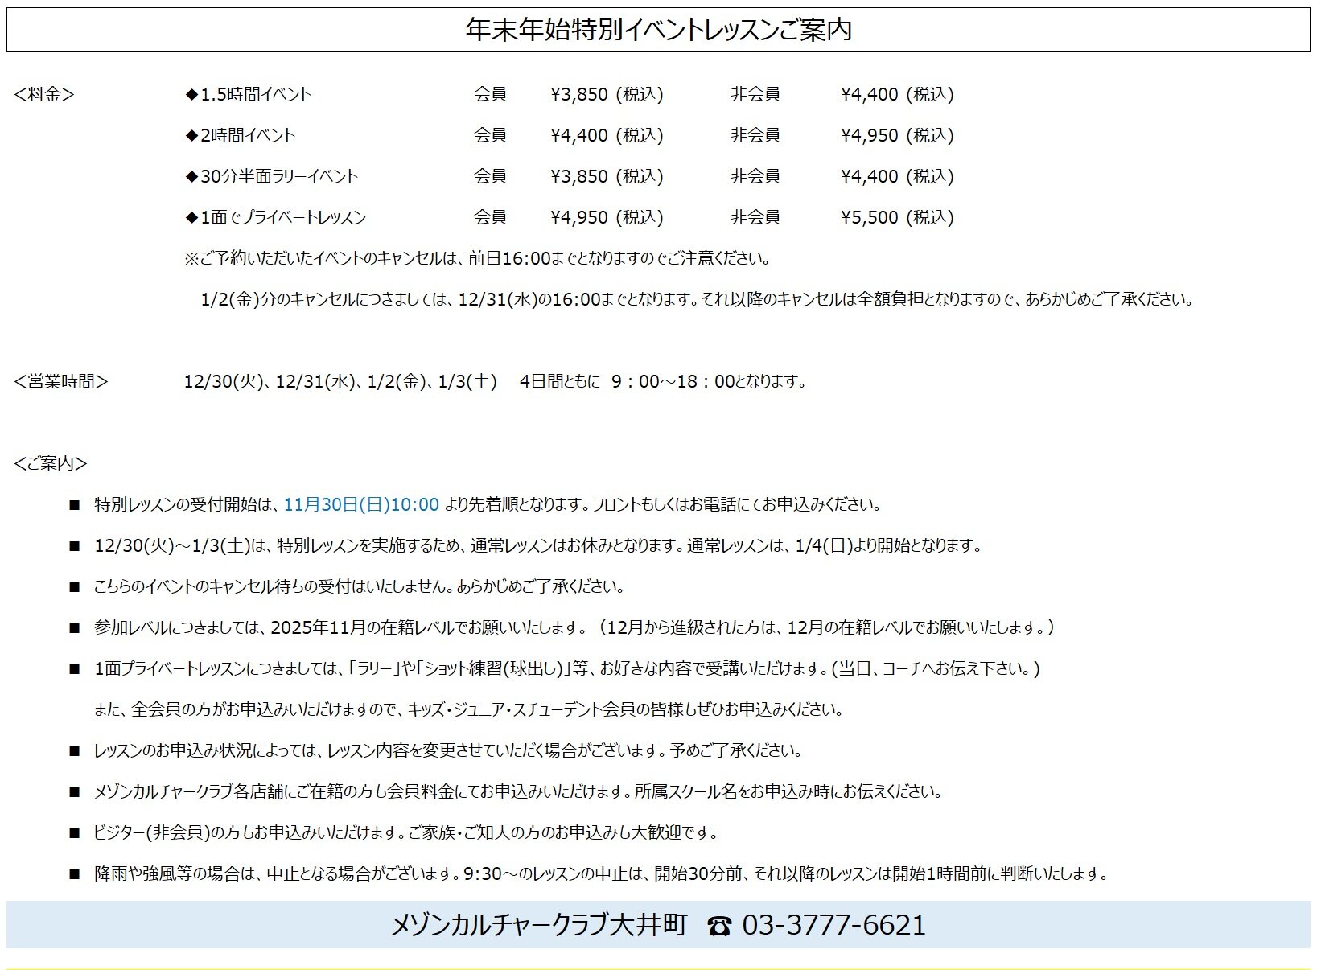Click the ※ご予約いただいた cancellation note
Screen dimensions: 1317x970
[477, 258]
